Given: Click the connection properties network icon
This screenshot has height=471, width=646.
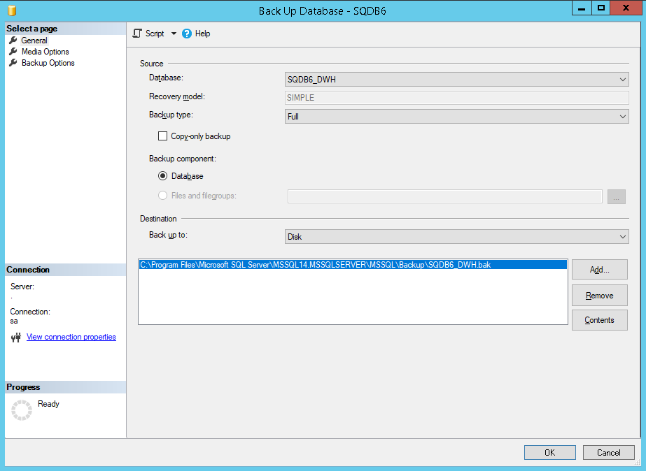Looking at the screenshot, I should [17, 338].
